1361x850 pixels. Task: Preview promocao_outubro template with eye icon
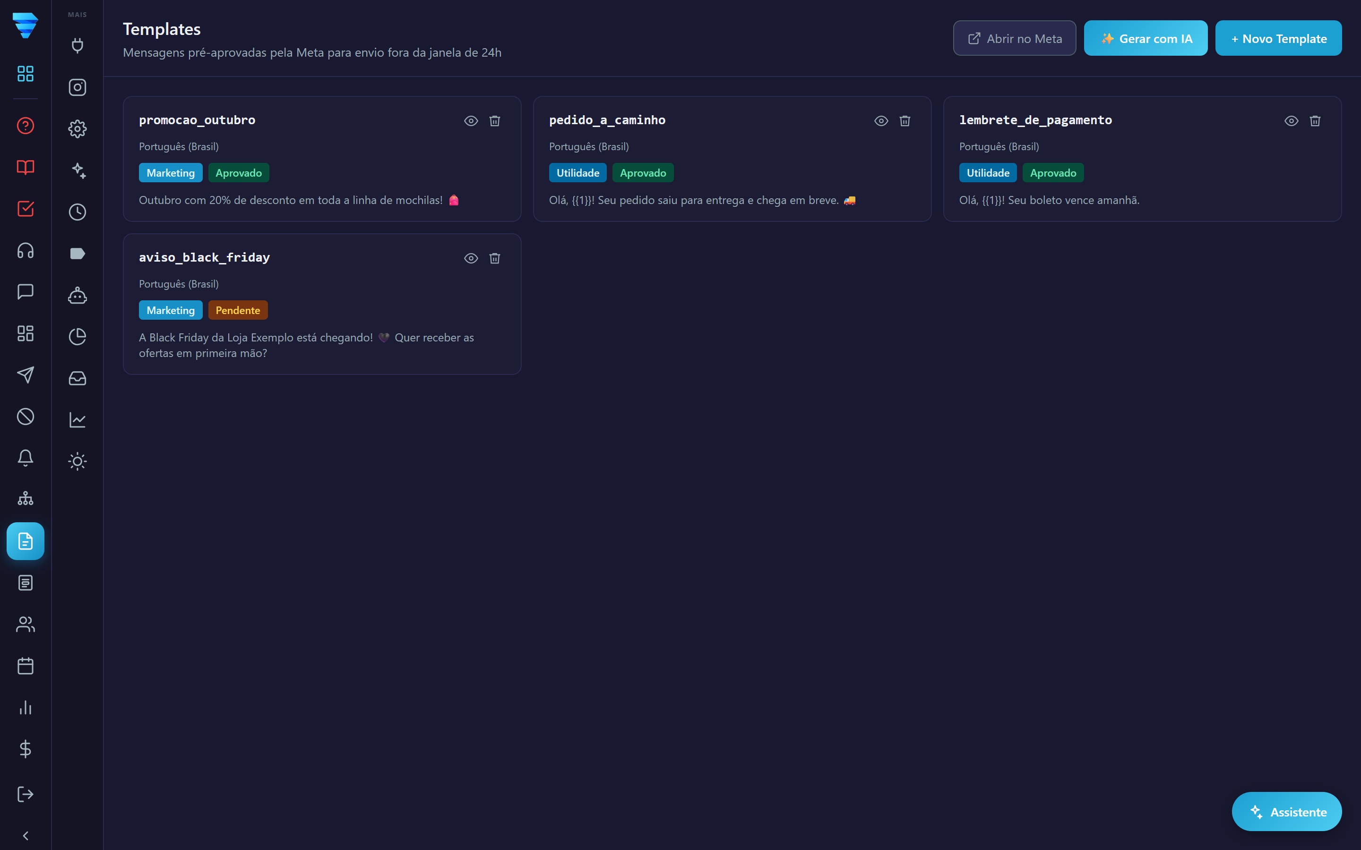[x=471, y=121]
